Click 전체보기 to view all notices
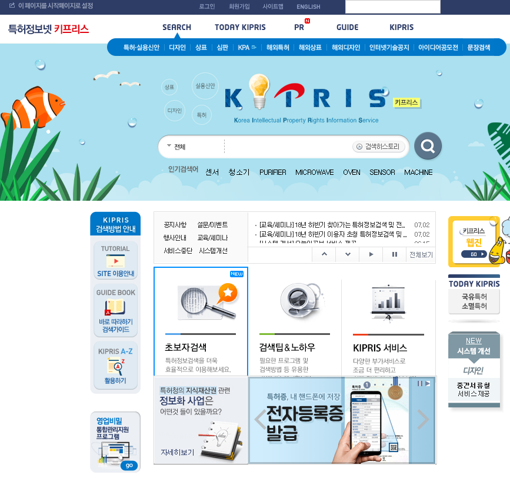Viewport: 510px width, 478px height. point(421,254)
